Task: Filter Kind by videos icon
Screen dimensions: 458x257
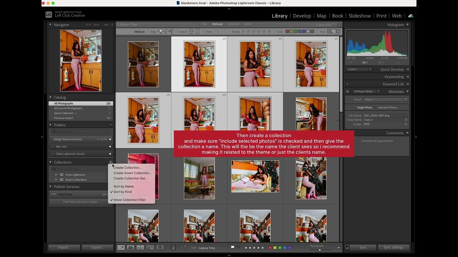Action: click(338, 31)
